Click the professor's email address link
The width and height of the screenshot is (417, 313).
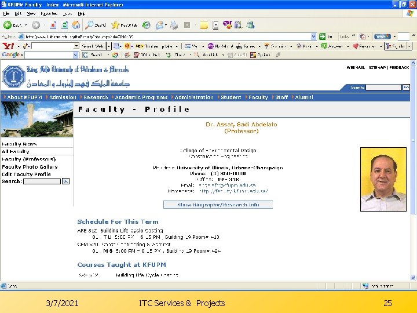coord(227,185)
